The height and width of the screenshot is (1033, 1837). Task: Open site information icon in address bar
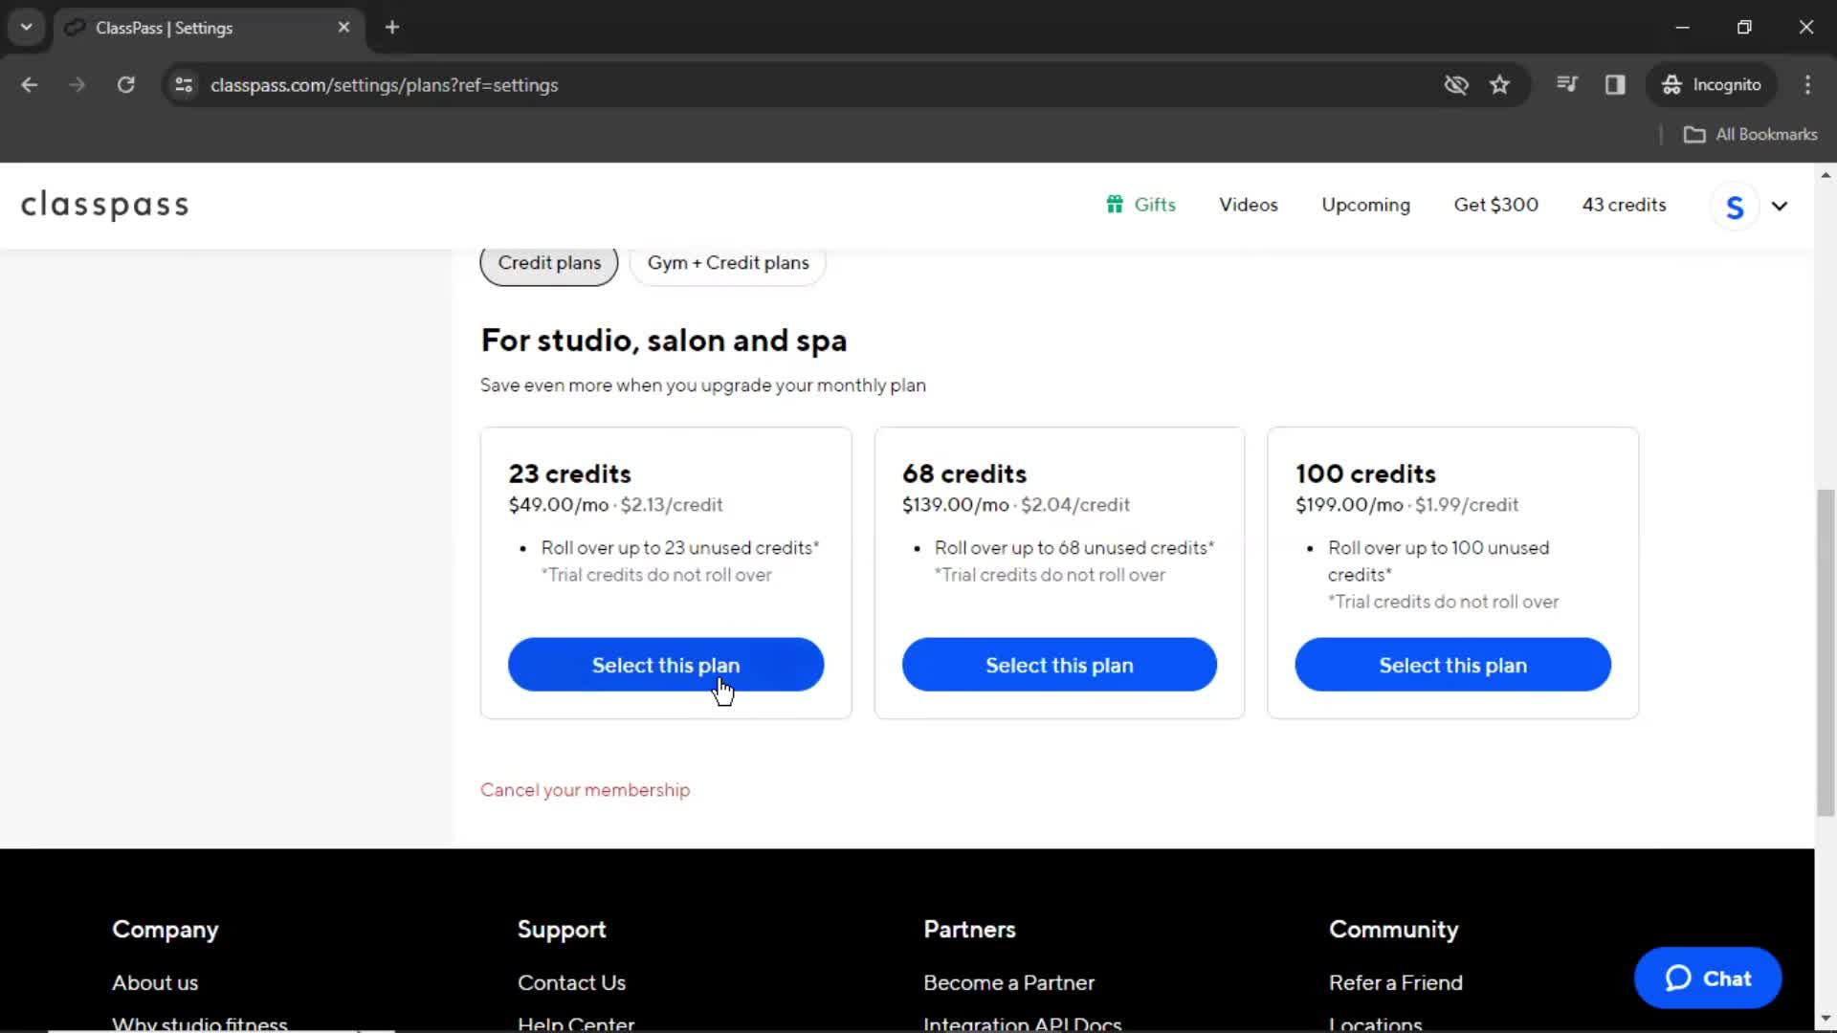184,85
